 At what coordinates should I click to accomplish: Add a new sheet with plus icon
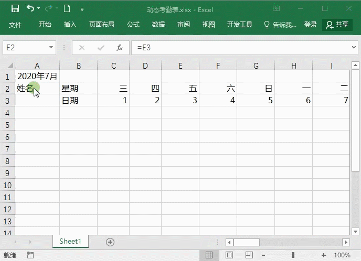click(x=110, y=242)
